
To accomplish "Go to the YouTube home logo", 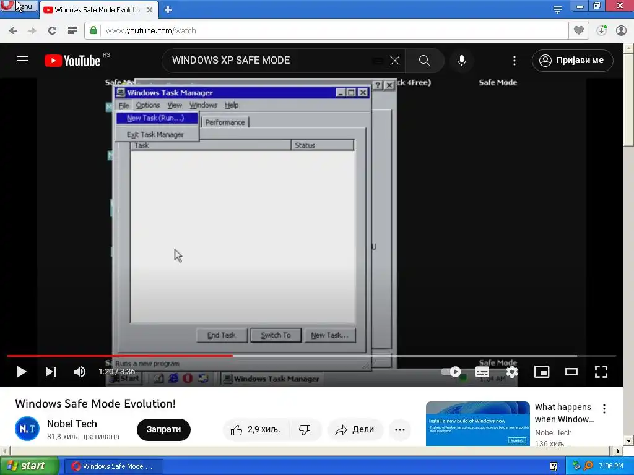I will pyautogui.click(x=73, y=61).
